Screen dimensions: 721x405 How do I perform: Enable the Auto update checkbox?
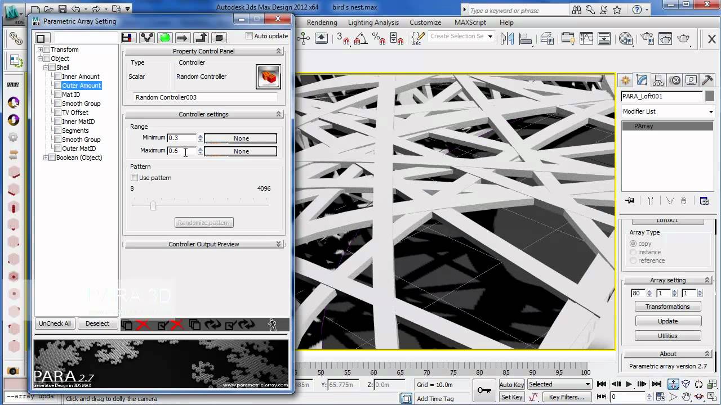250,36
